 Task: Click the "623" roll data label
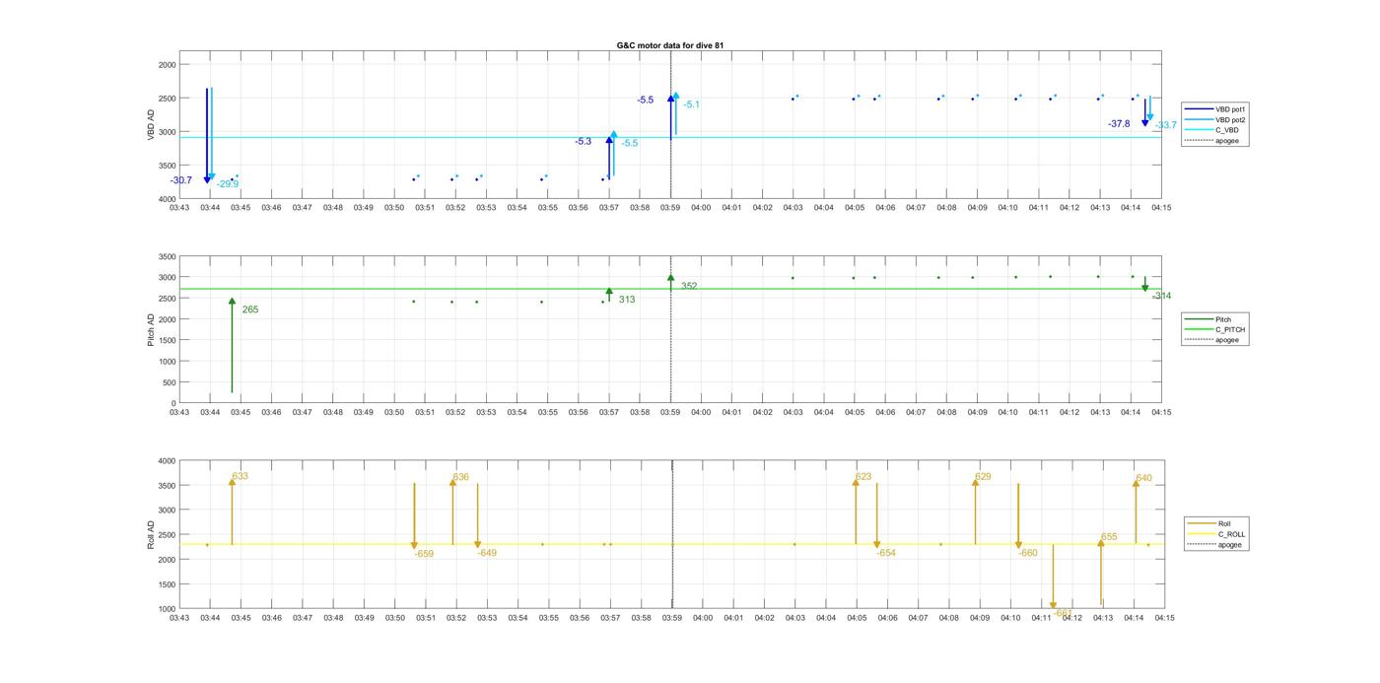tap(863, 476)
